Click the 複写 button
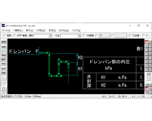Screen dimensions: 152x121 pyautogui.click(x=4, y=69)
